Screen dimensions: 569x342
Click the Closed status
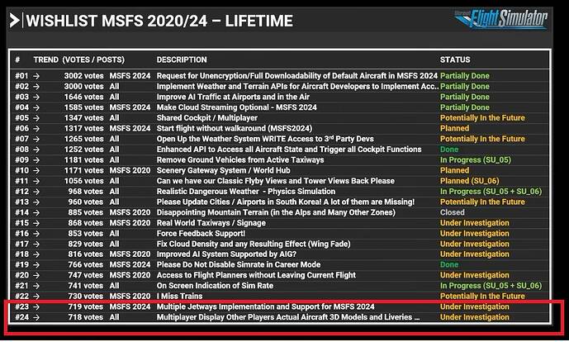(x=453, y=213)
